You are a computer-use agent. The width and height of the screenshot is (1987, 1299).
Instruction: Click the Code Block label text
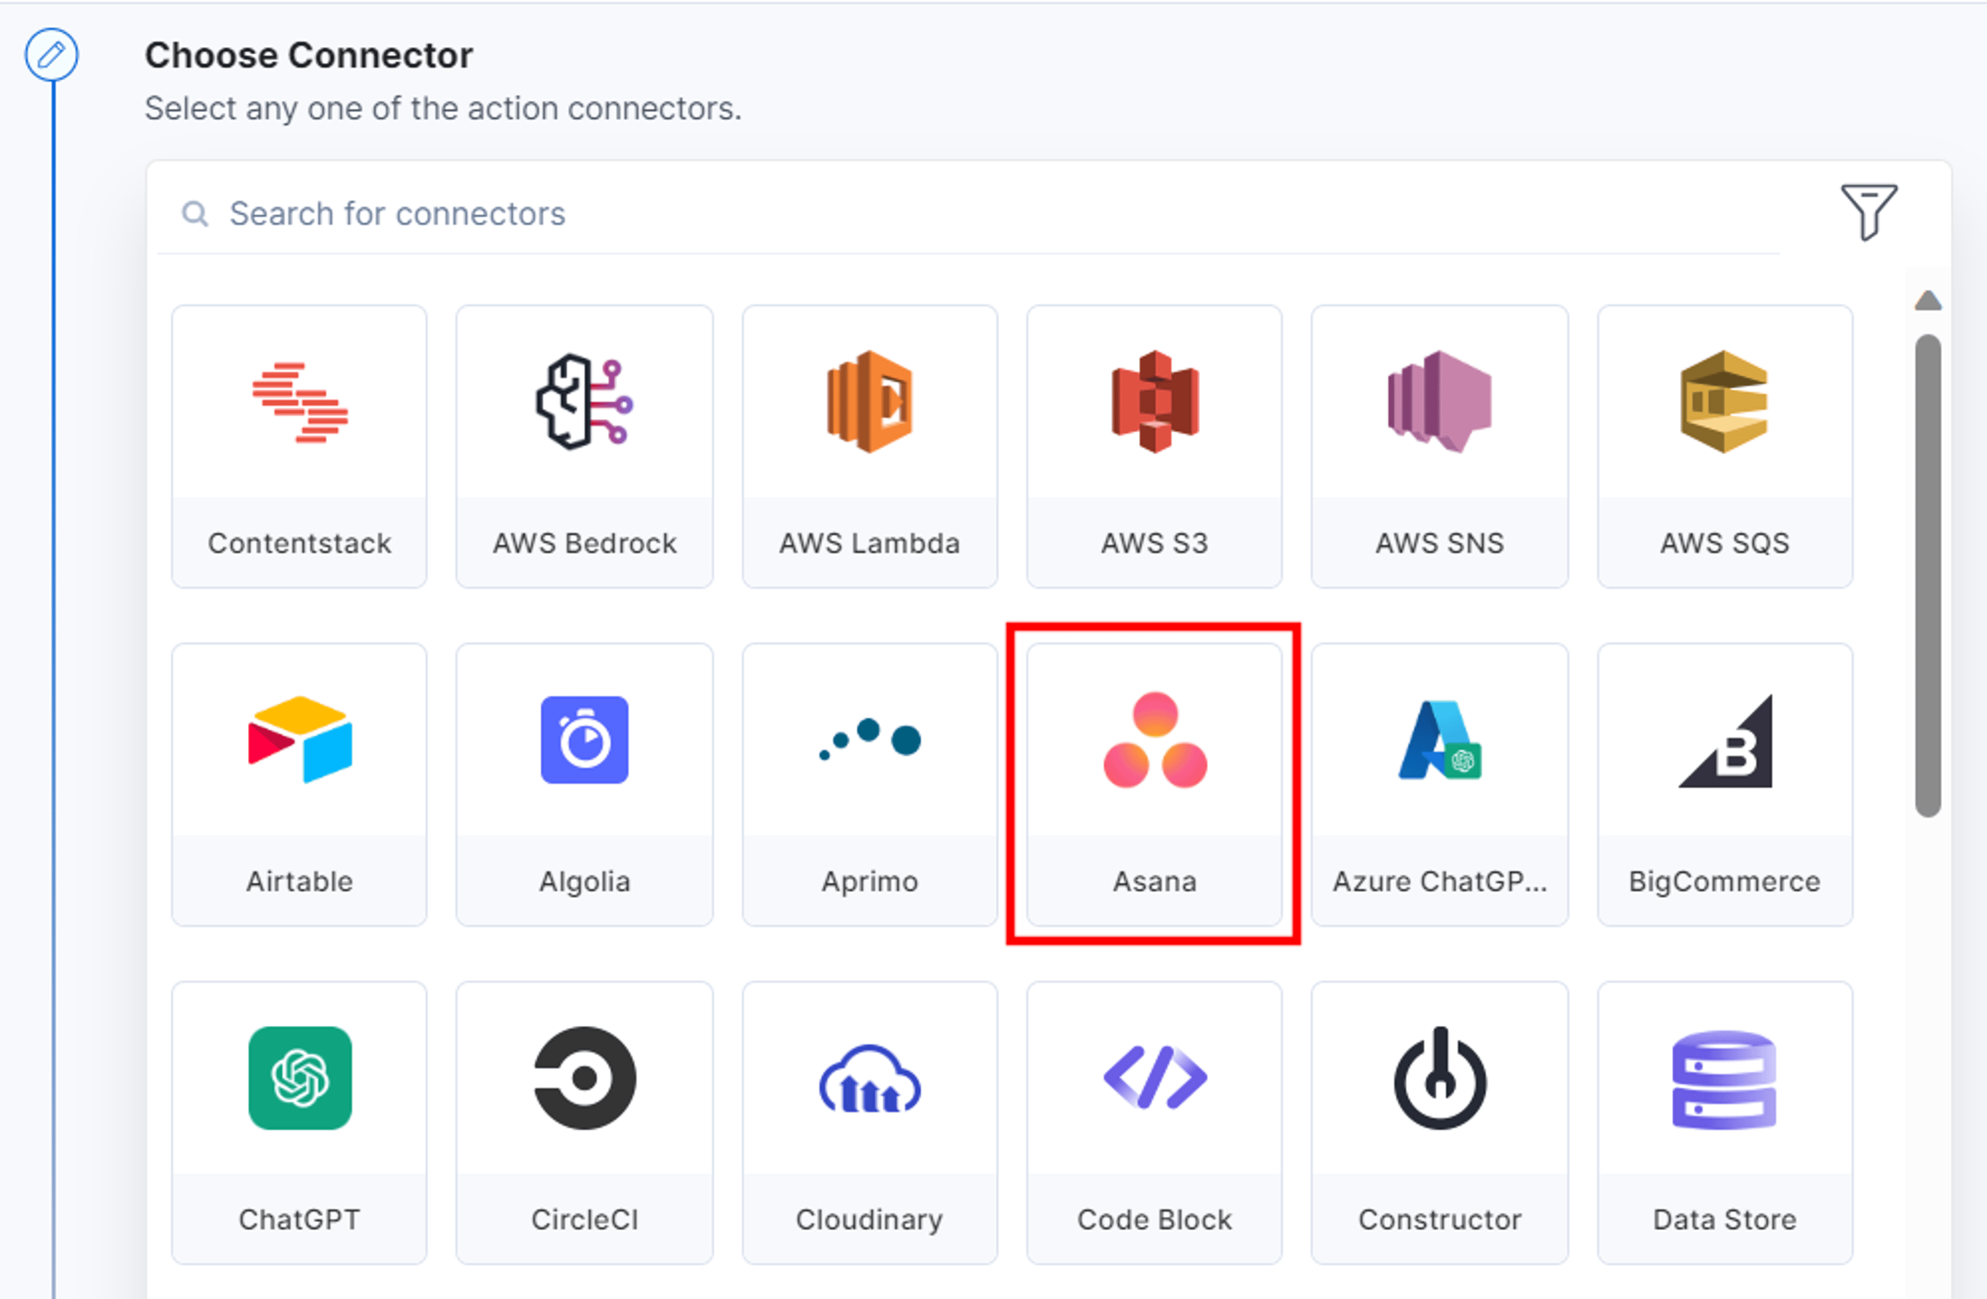pyautogui.click(x=1154, y=1220)
